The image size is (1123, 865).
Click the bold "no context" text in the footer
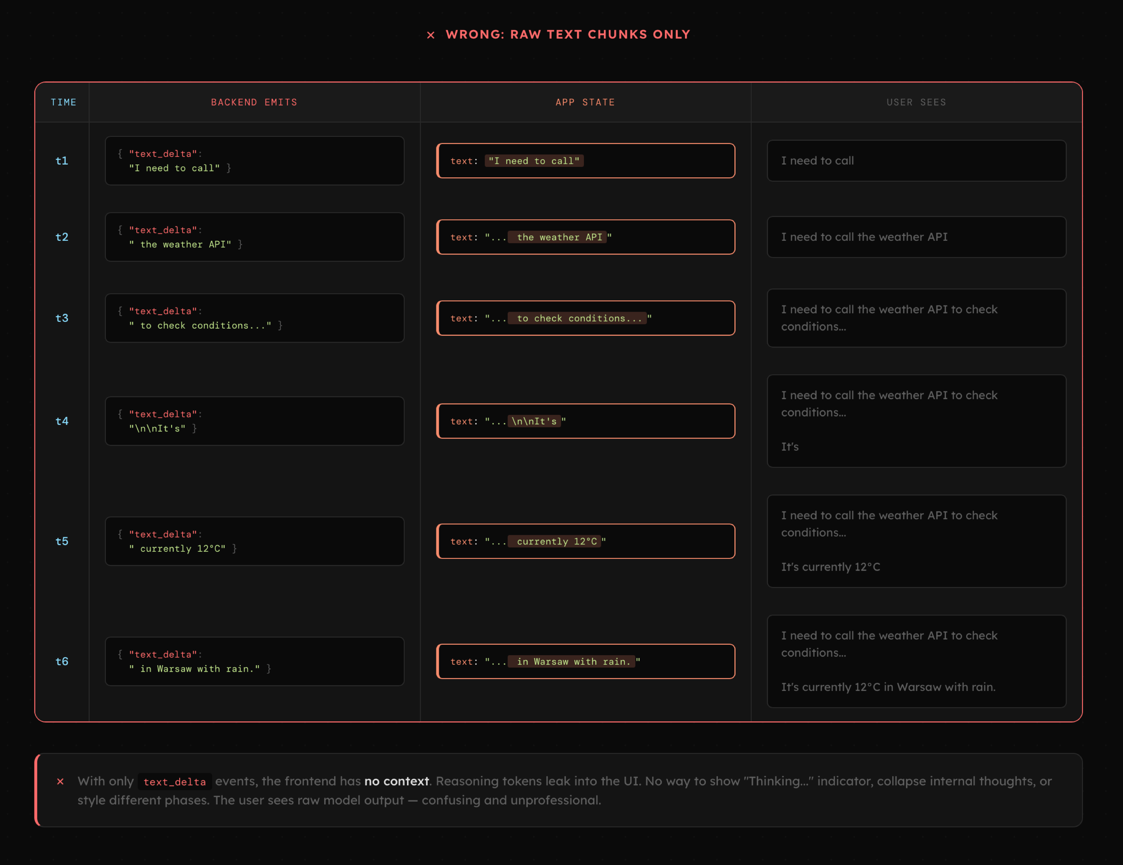tap(396, 781)
